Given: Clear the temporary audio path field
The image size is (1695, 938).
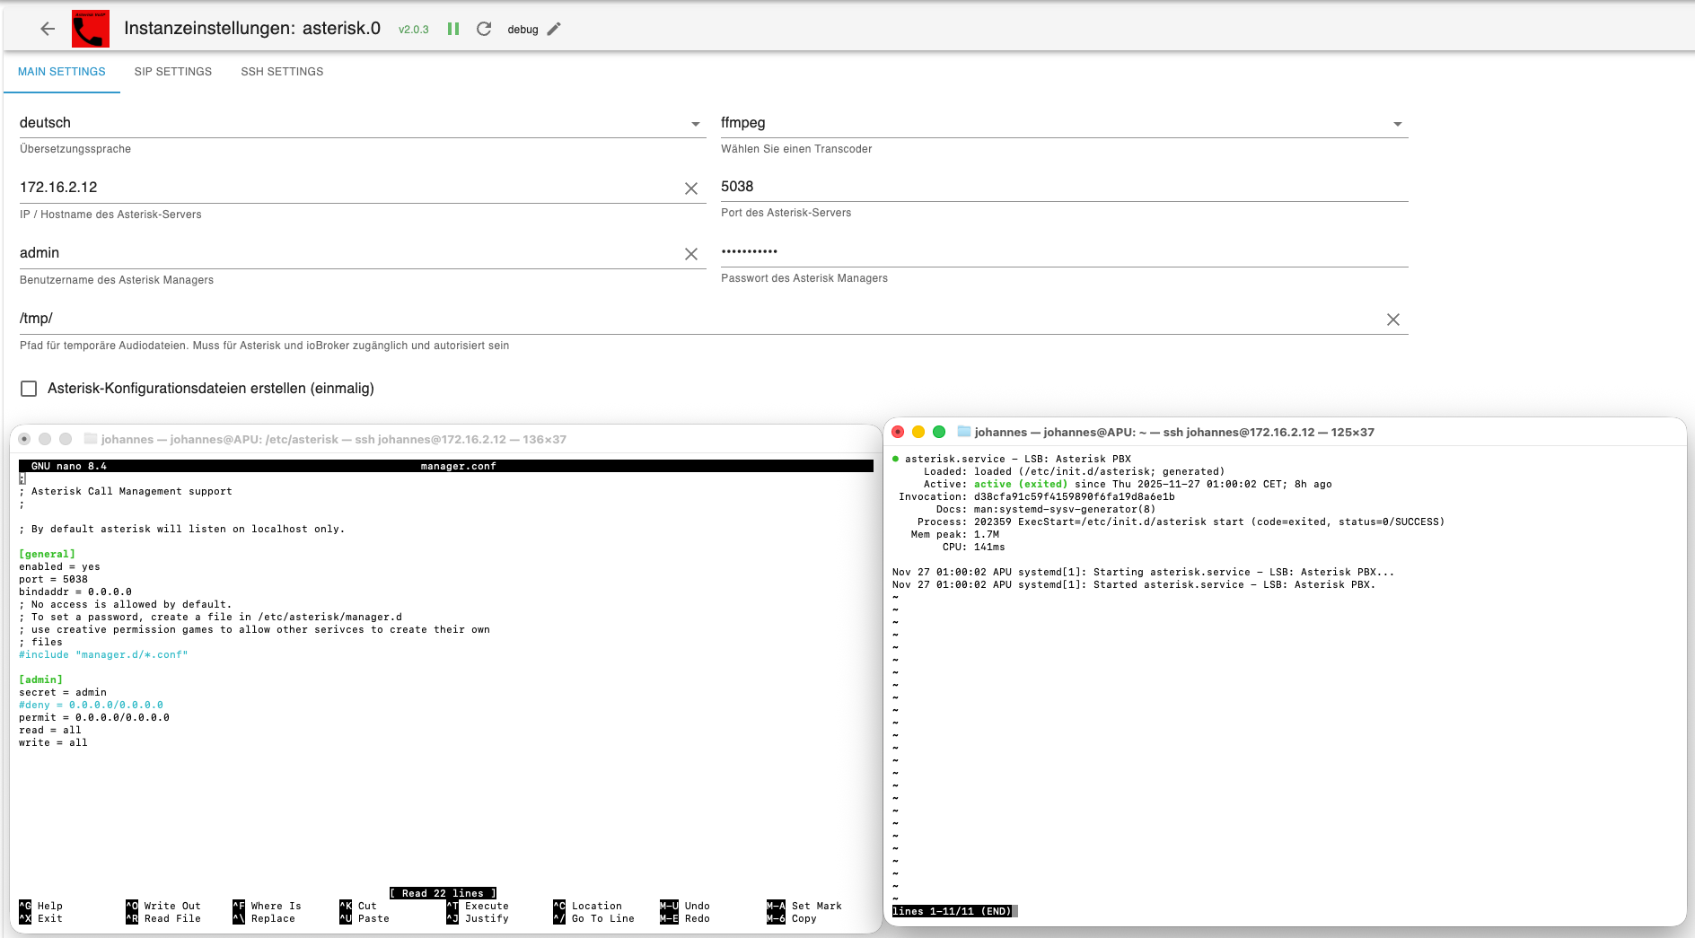Looking at the screenshot, I should (1393, 320).
